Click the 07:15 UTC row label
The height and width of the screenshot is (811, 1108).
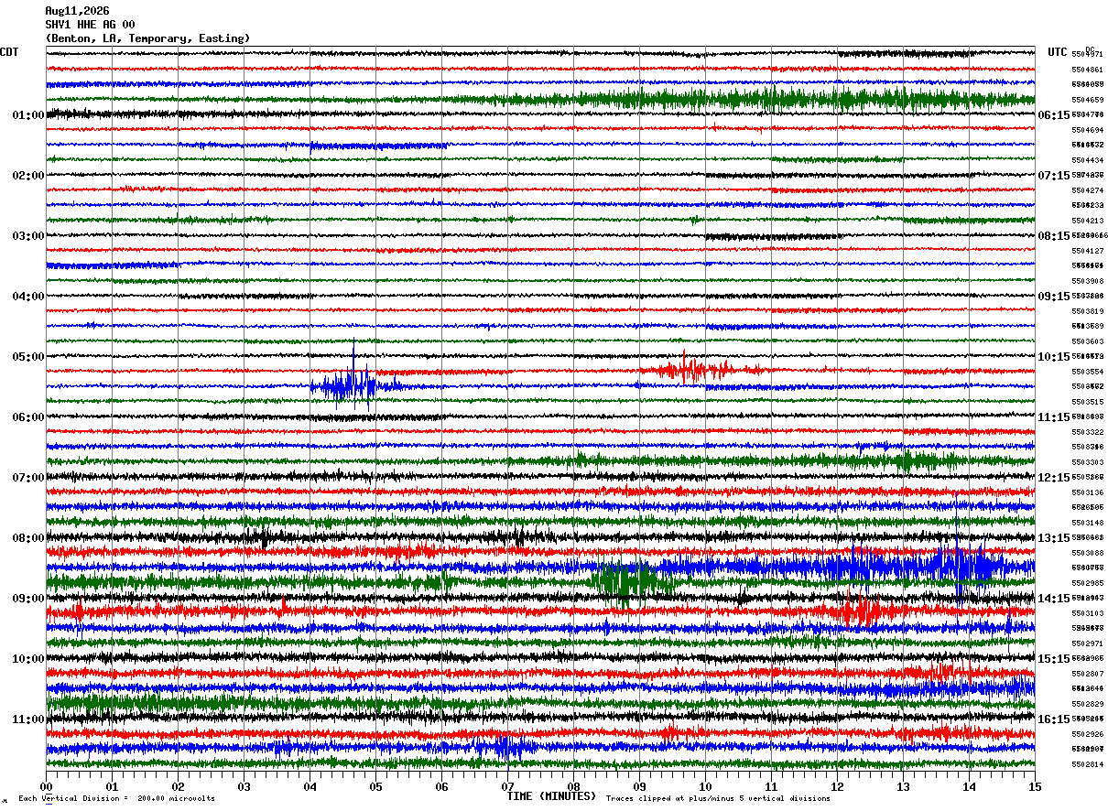click(x=1053, y=176)
